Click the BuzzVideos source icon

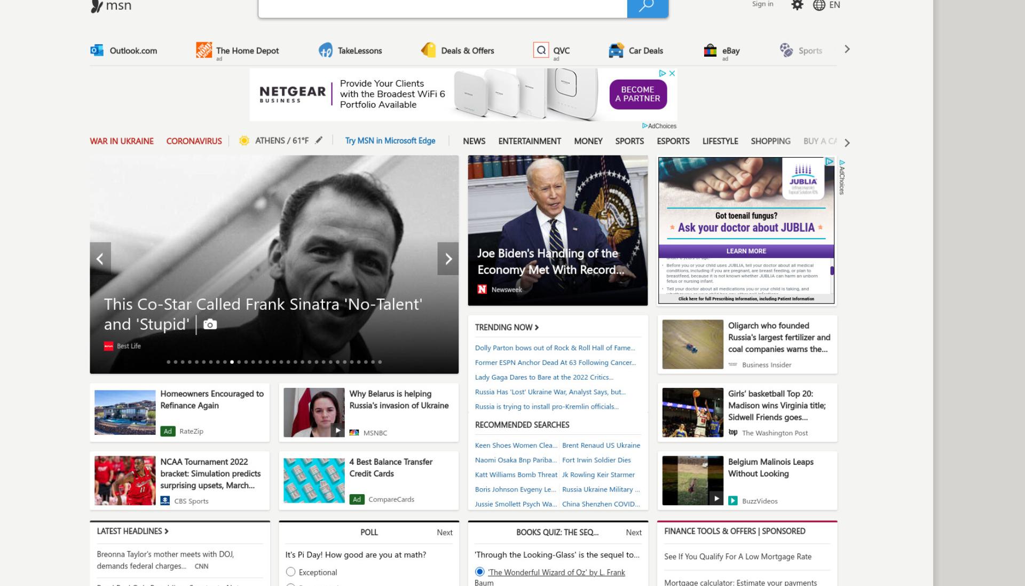pyautogui.click(x=733, y=501)
